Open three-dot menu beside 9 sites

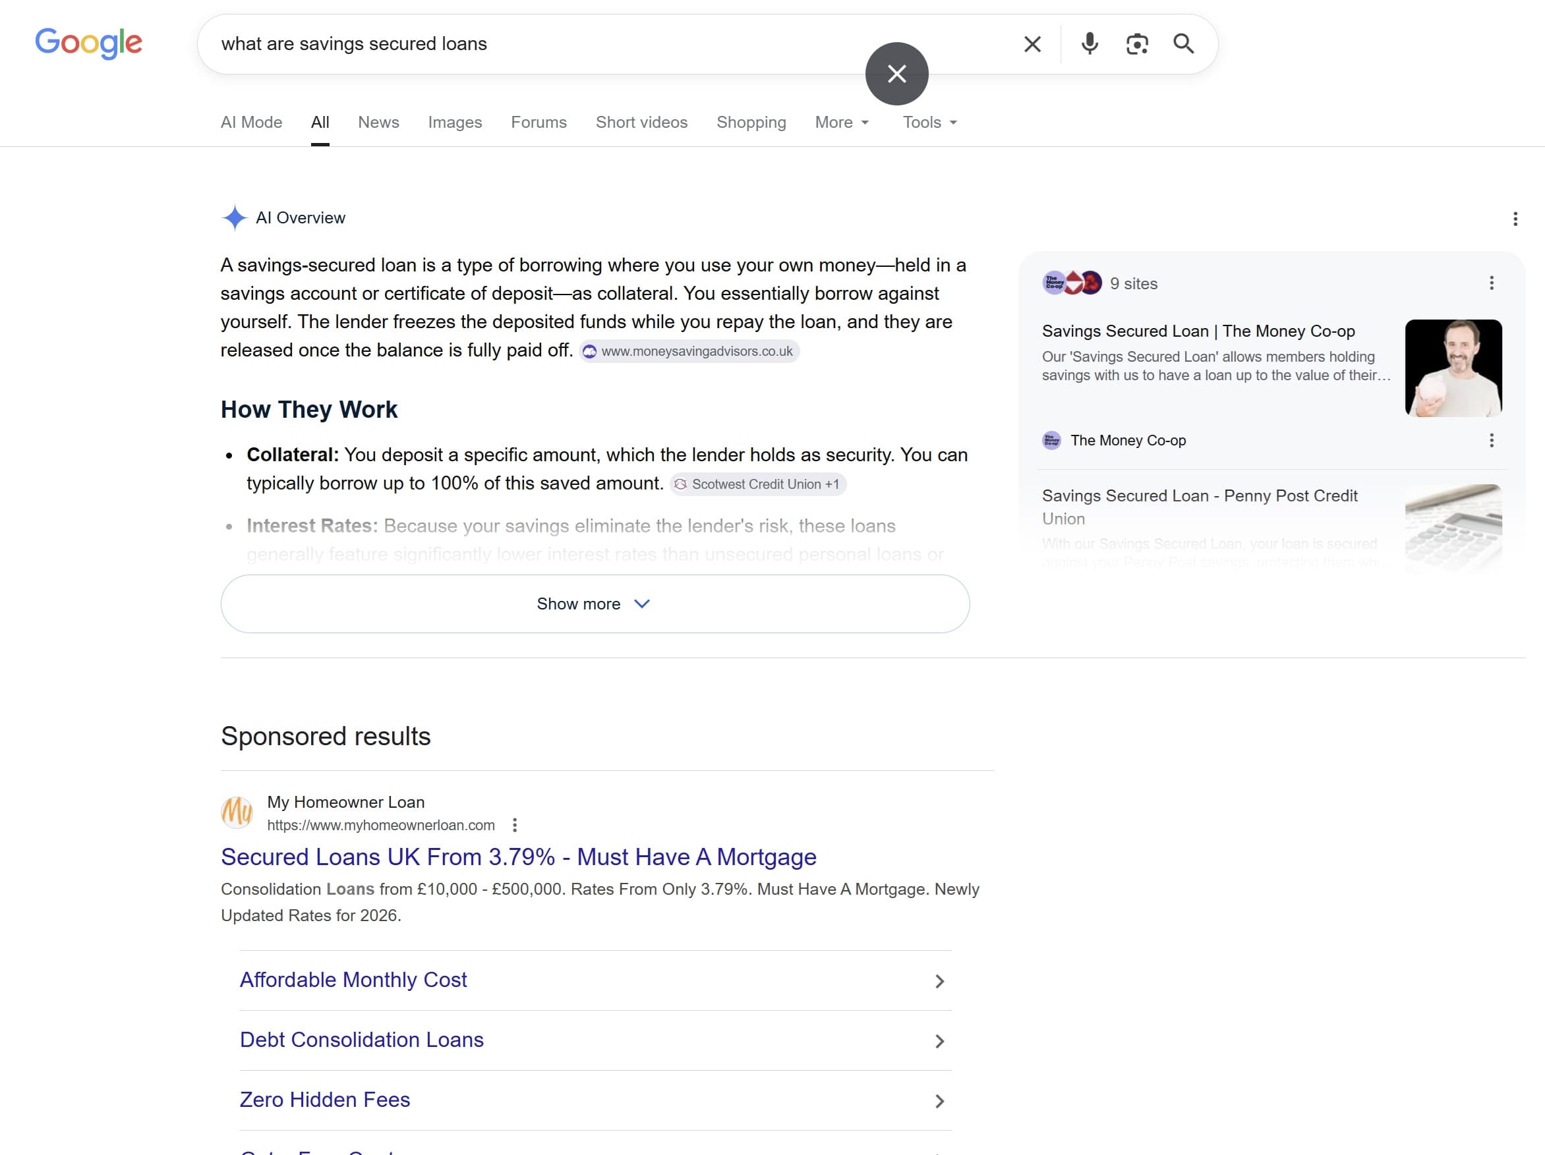point(1491,283)
